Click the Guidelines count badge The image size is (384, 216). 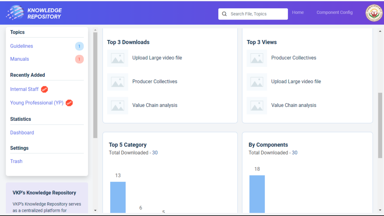click(x=79, y=46)
